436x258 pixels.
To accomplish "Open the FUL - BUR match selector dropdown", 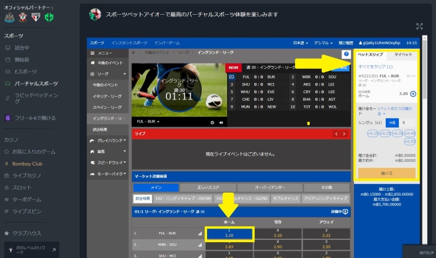I will pyautogui.click(x=148, y=122).
